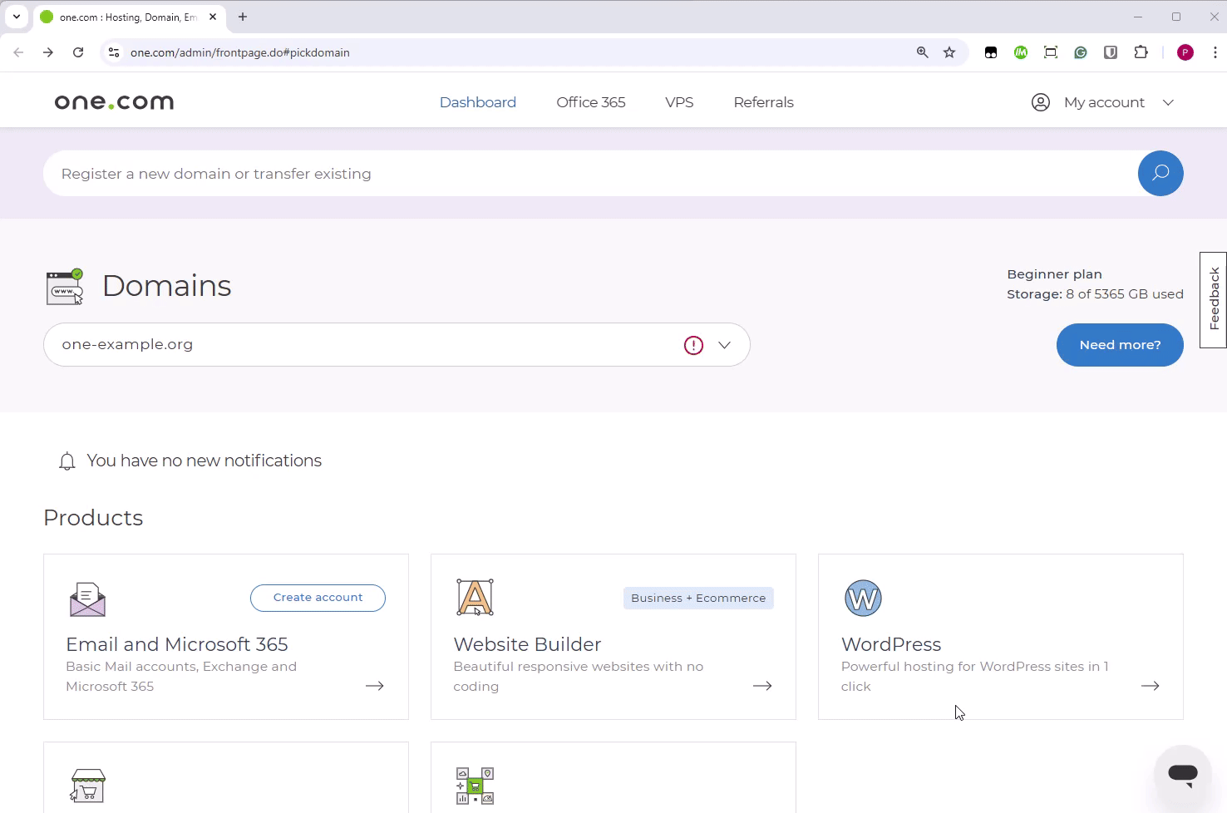Open the Office 365 tab
The height and width of the screenshot is (813, 1227).
(591, 102)
